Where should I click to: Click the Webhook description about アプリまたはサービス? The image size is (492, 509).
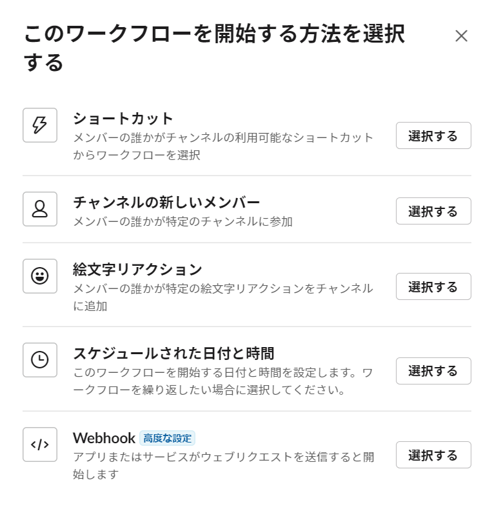coord(224,466)
